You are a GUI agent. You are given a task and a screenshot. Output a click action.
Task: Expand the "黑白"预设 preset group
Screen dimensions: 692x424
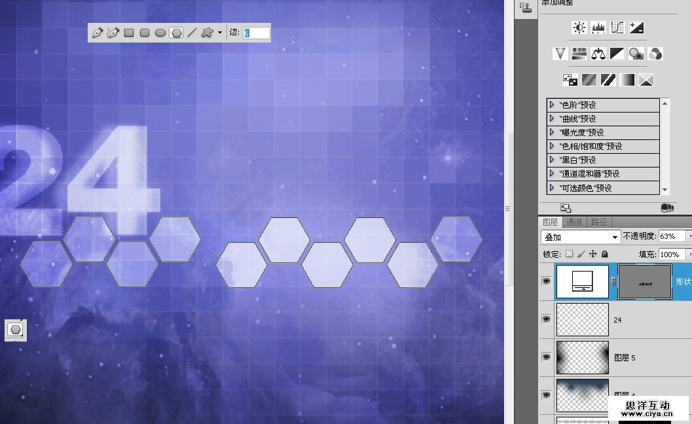tap(552, 160)
